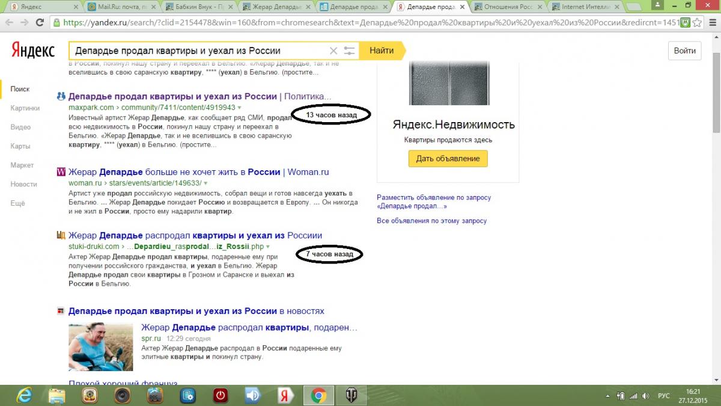
Task: Click the Дать объявление button
Action: tap(448, 159)
